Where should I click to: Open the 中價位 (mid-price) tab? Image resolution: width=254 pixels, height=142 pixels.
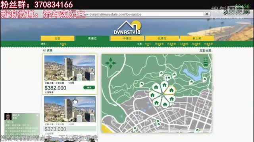127,38
